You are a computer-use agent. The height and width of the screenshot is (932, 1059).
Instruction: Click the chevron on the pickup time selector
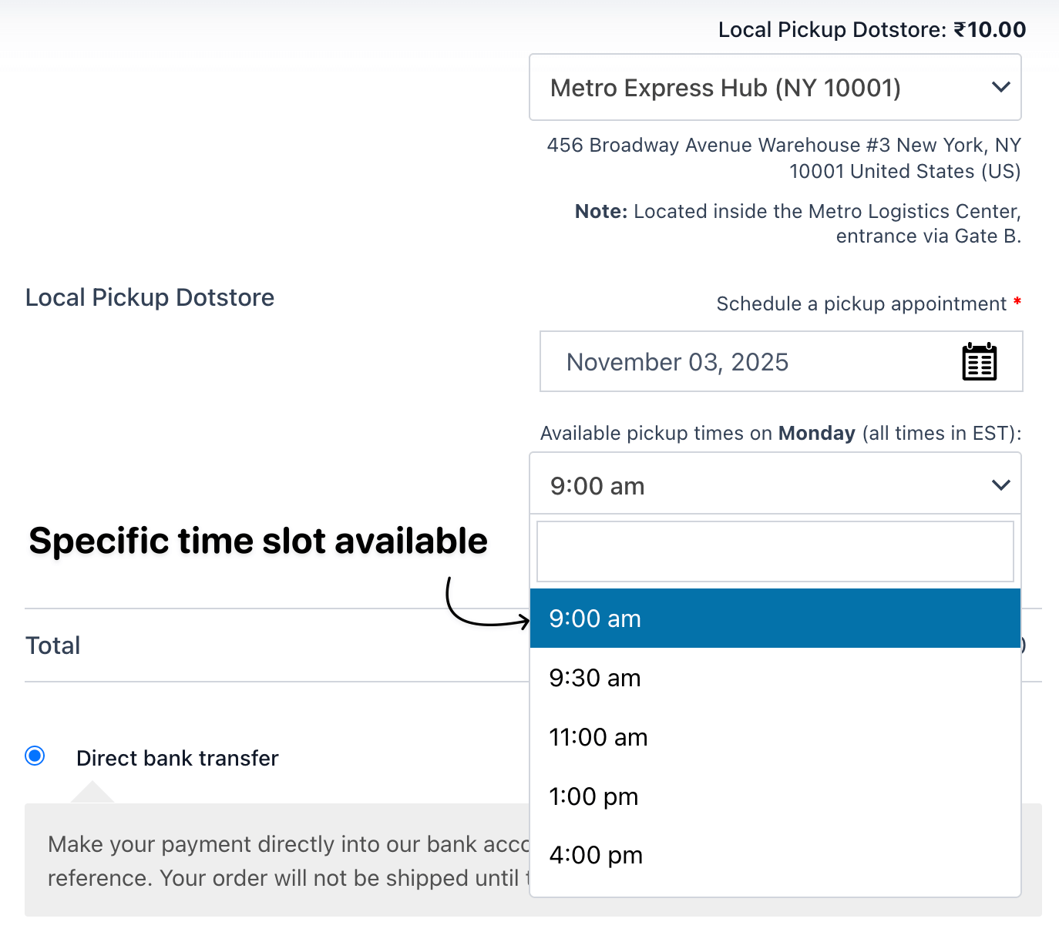[x=1000, y=485]
